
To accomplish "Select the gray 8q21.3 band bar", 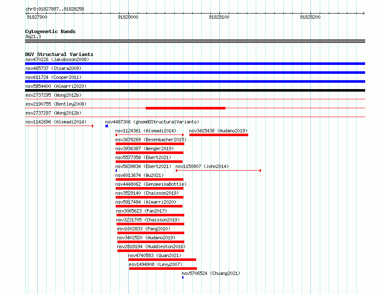I will (195, 41).
